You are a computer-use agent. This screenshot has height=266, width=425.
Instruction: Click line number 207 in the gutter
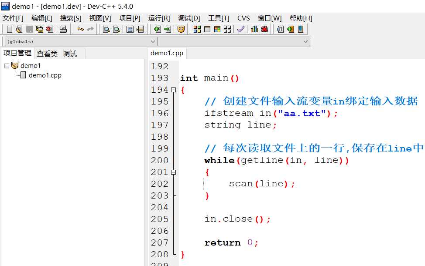tap(160, 242)
